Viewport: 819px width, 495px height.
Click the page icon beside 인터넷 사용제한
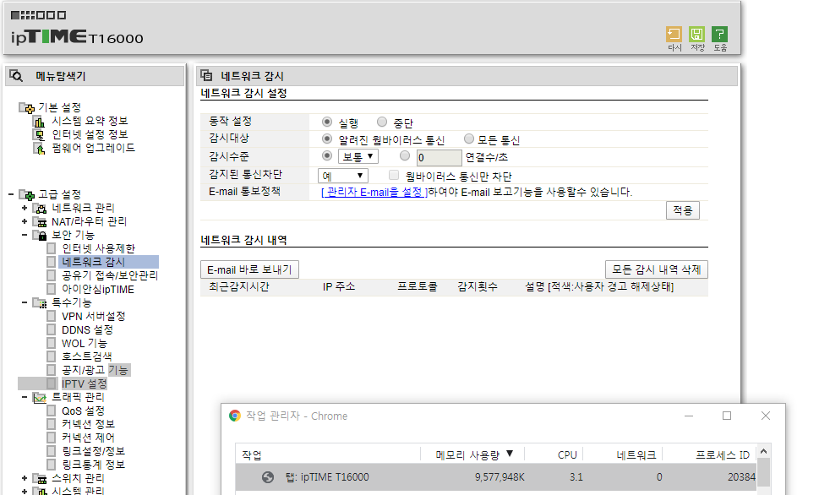52,248
